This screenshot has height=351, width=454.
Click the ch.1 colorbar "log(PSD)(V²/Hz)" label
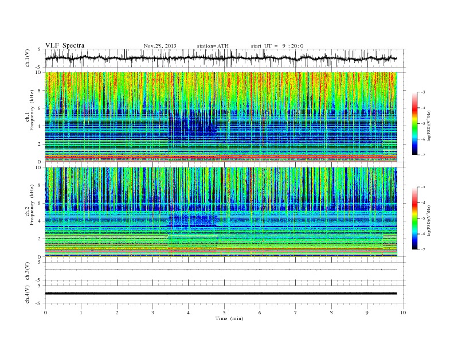pyautogui.click(x=429, y=125)
